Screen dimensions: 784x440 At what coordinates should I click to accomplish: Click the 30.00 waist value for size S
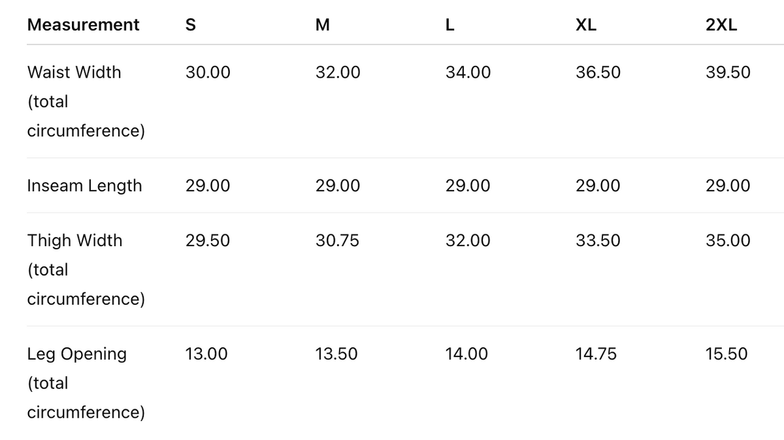tap(208, 72)
